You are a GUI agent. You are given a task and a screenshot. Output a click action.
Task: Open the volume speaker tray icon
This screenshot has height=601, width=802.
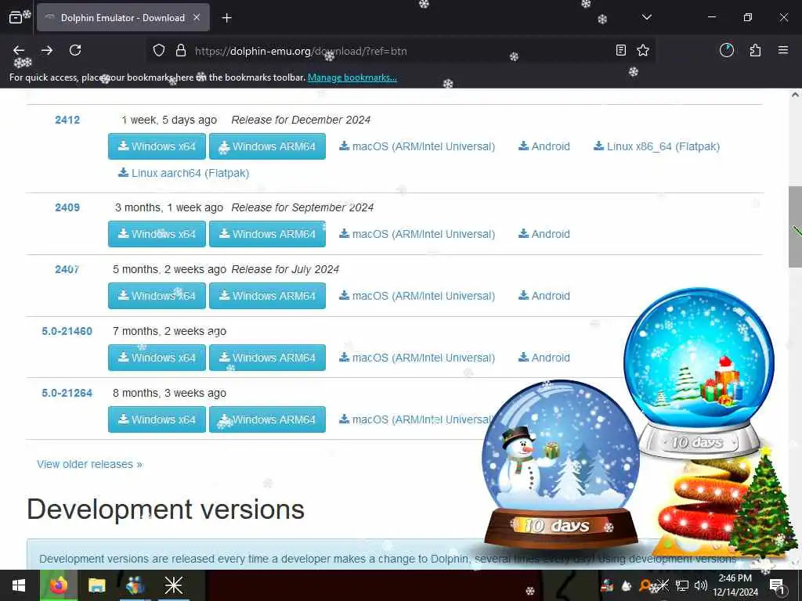(x=701, y=585)
